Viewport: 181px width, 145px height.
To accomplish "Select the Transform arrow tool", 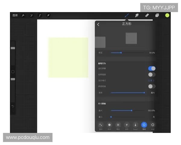I will pyautogui.click(x=48, y=15).
